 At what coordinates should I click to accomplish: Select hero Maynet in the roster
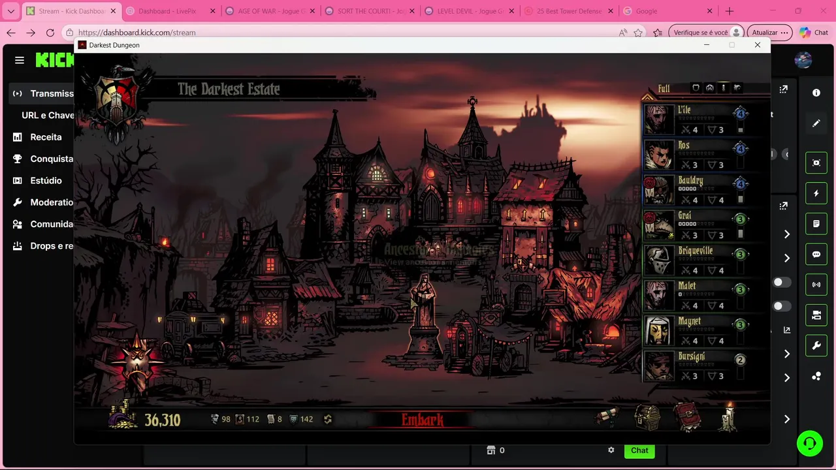click(696, 330)
